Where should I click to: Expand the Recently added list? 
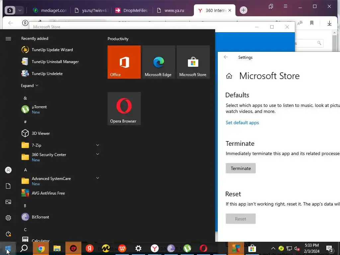coord(30,85)
